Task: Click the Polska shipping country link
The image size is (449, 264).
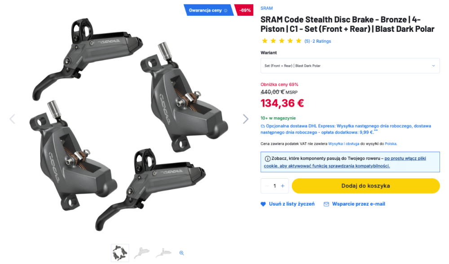Action: pyautogui.click(x=391, y=144)
